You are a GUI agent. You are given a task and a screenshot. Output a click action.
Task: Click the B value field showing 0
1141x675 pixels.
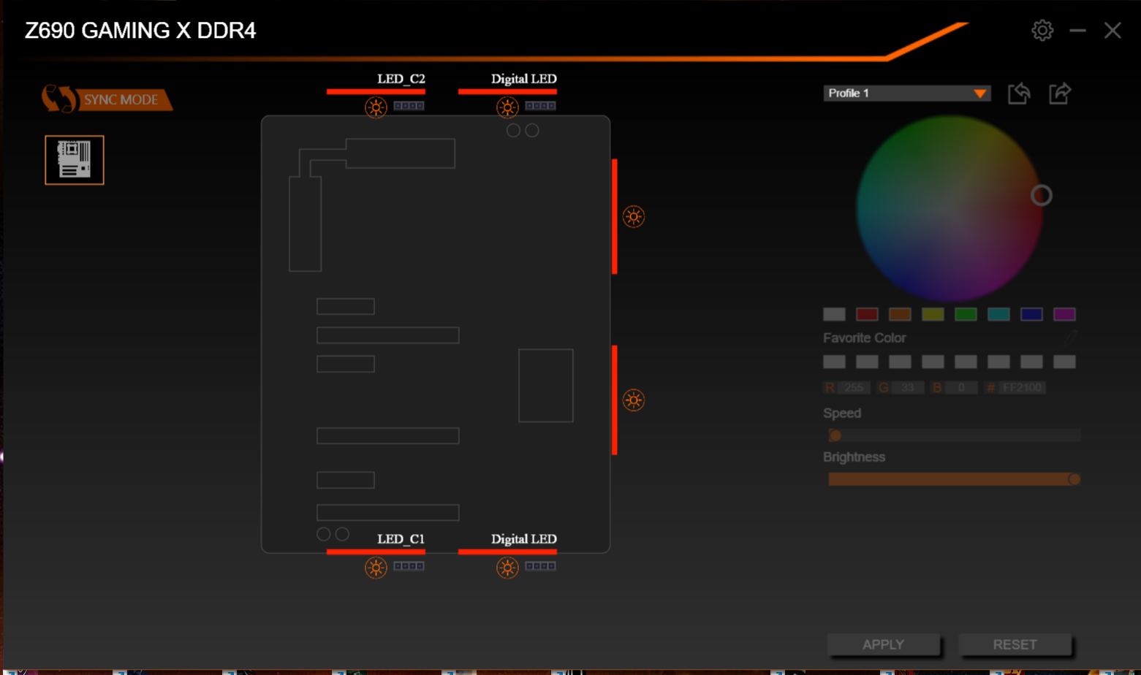tap(961, 387)
